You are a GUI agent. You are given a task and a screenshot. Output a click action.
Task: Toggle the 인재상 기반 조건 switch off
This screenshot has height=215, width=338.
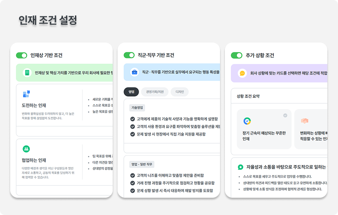22,55
